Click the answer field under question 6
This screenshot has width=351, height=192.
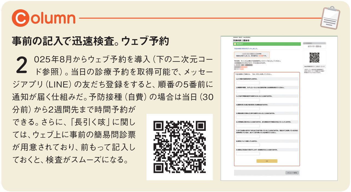(x=248, y=126)
